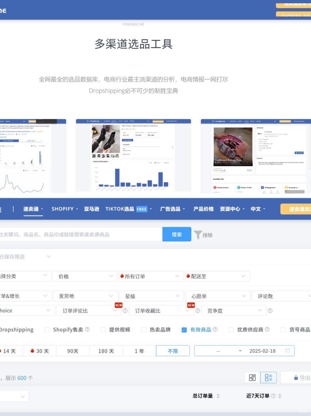
Task: Open the date picker calendar icon
Action: click(287, 351)
